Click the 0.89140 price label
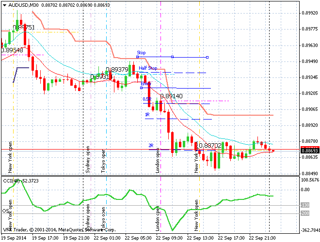Screen dimensions: 320x242 (x=171, y=96)
